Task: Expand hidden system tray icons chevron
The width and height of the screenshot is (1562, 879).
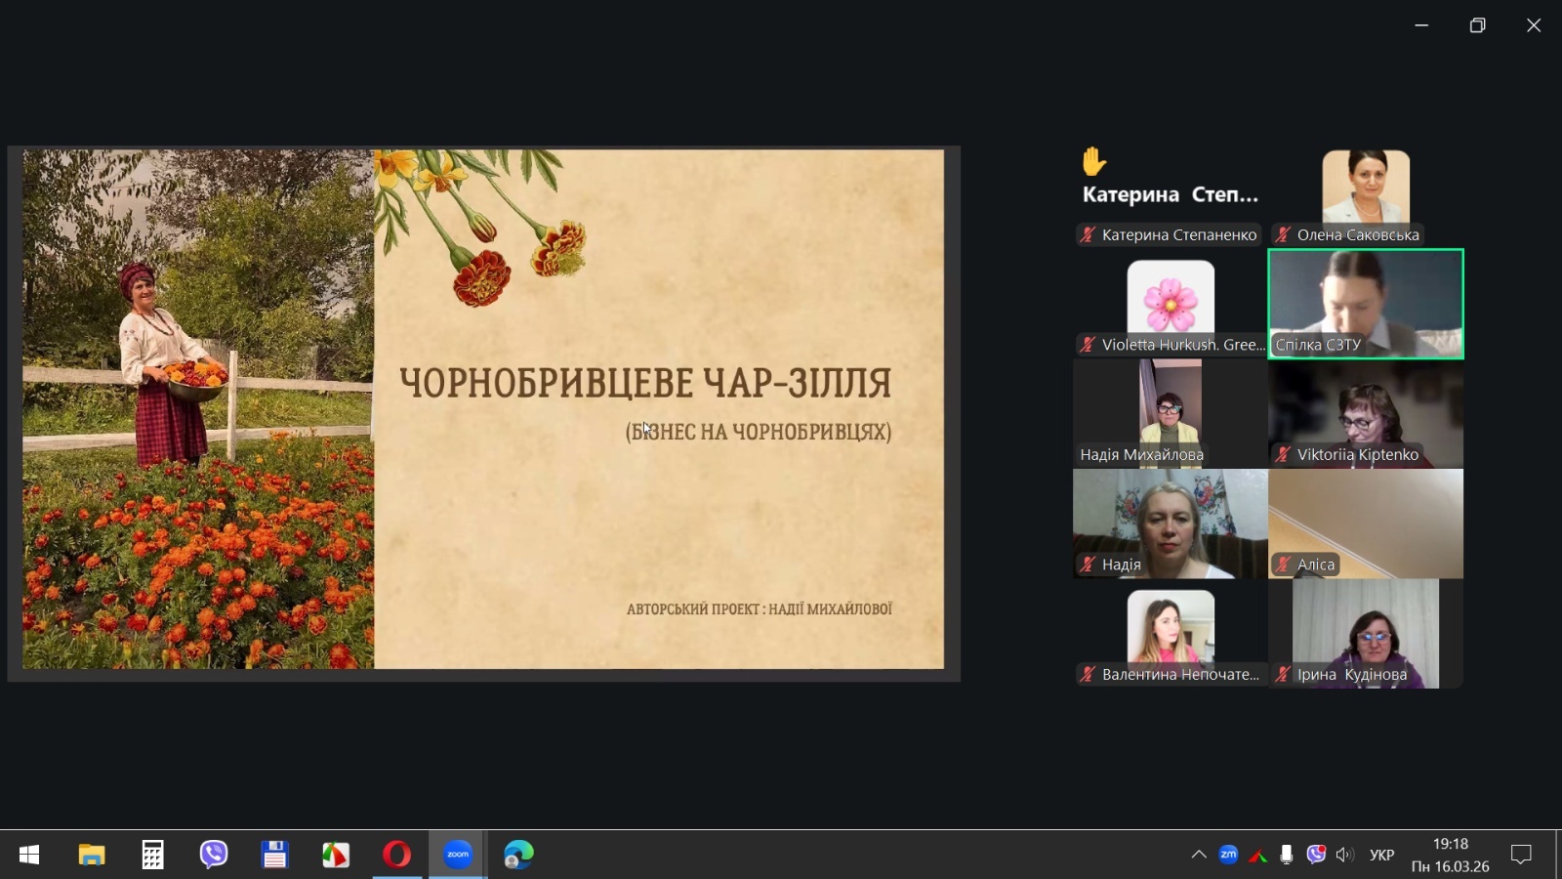Action: (x=1199, y=855)
